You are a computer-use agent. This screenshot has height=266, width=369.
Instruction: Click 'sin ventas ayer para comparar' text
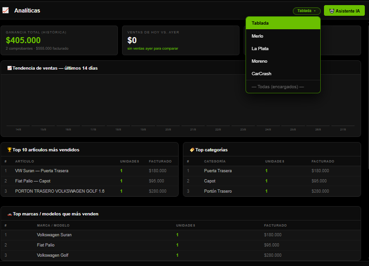(x=153, y=48)
